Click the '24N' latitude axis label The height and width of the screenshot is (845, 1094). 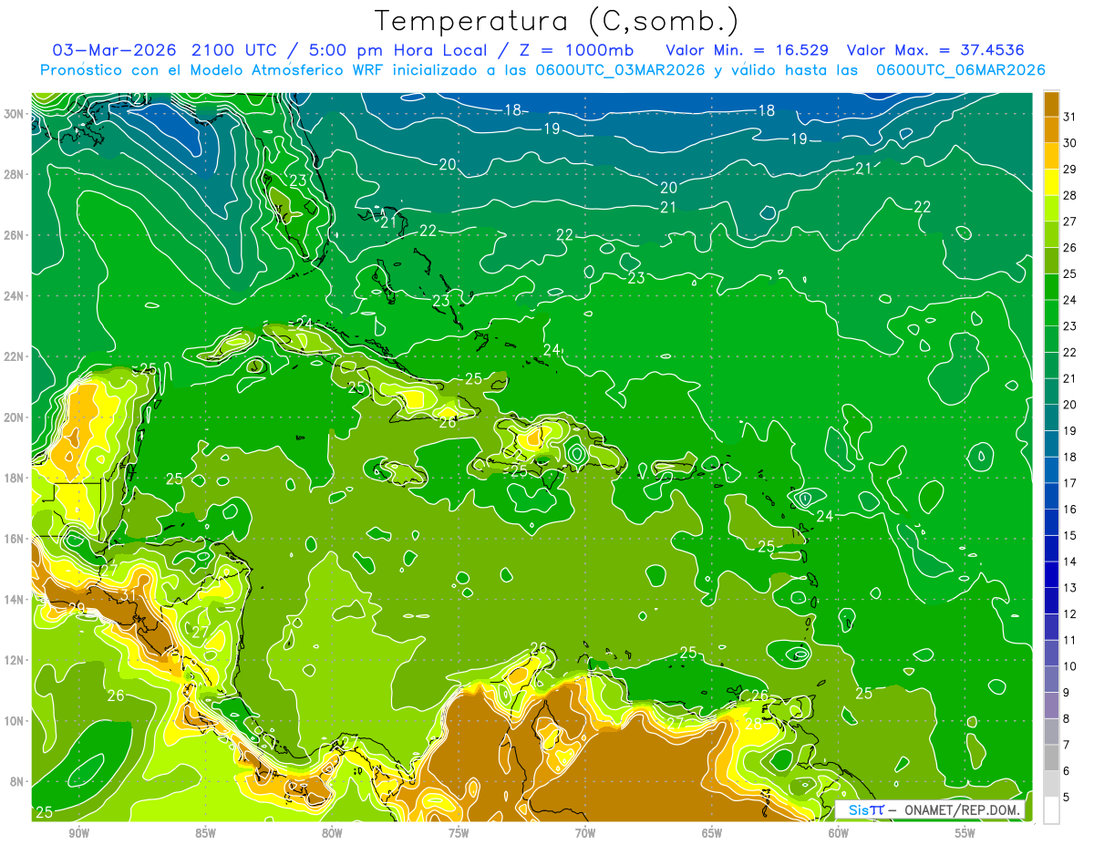[14, 296]
